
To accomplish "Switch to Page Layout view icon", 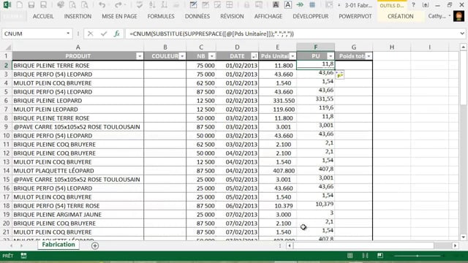I will (x=365, y=256).
